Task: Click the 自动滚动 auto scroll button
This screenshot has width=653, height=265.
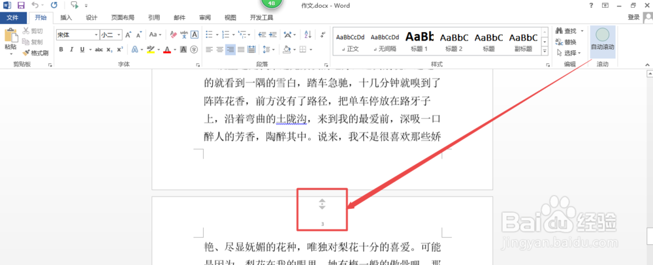Action: click(603, 42)
